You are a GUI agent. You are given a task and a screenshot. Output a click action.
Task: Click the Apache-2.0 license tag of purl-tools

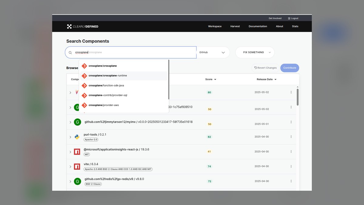91,140
